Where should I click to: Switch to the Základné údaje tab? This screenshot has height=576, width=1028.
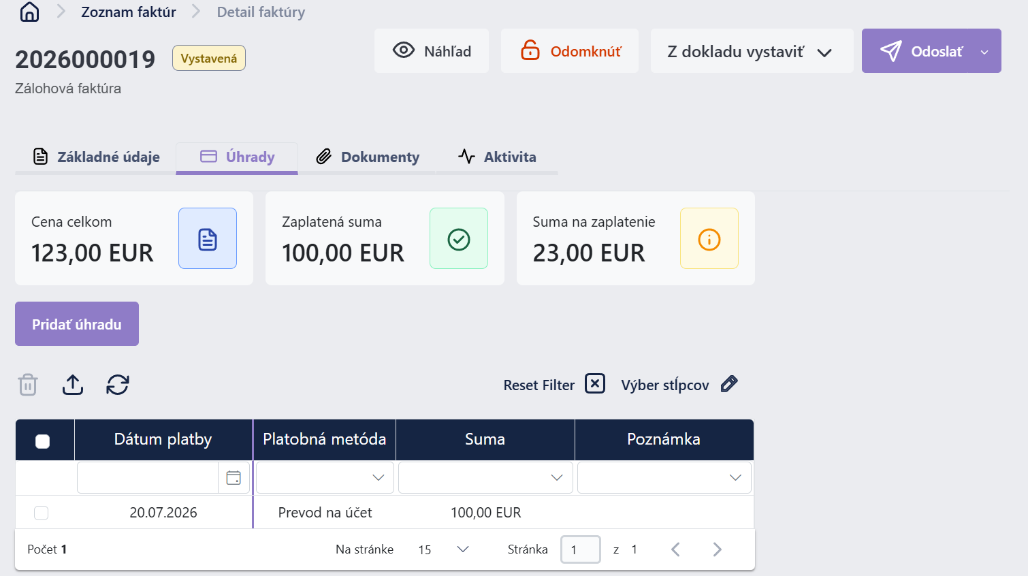96,157
